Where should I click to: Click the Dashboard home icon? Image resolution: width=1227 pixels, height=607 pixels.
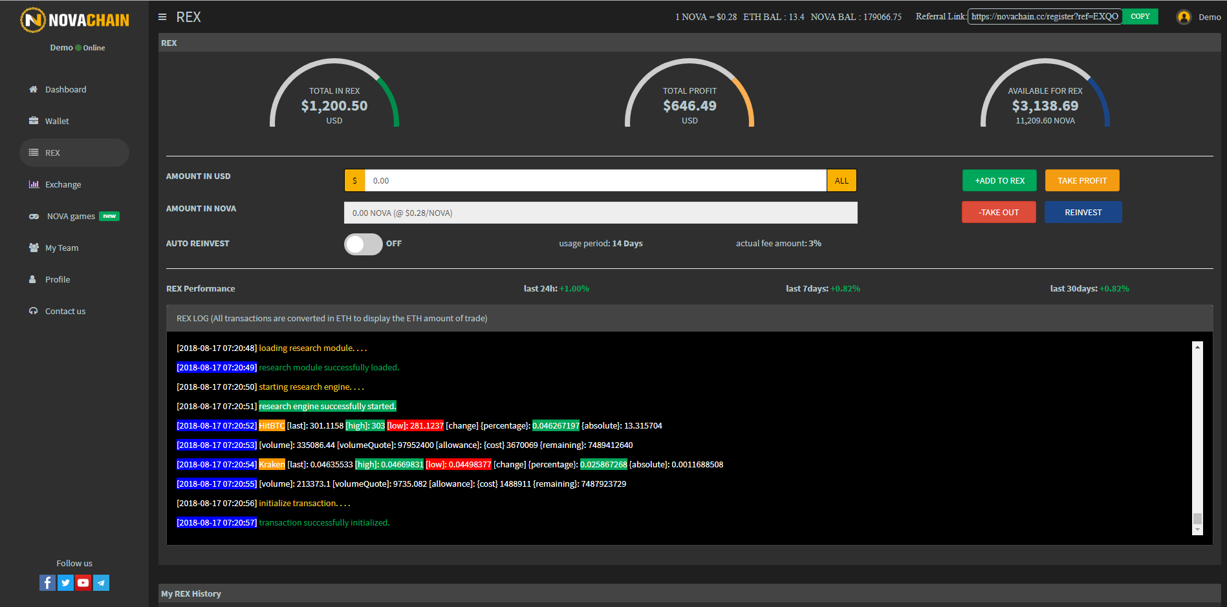[x=33, y=89]
